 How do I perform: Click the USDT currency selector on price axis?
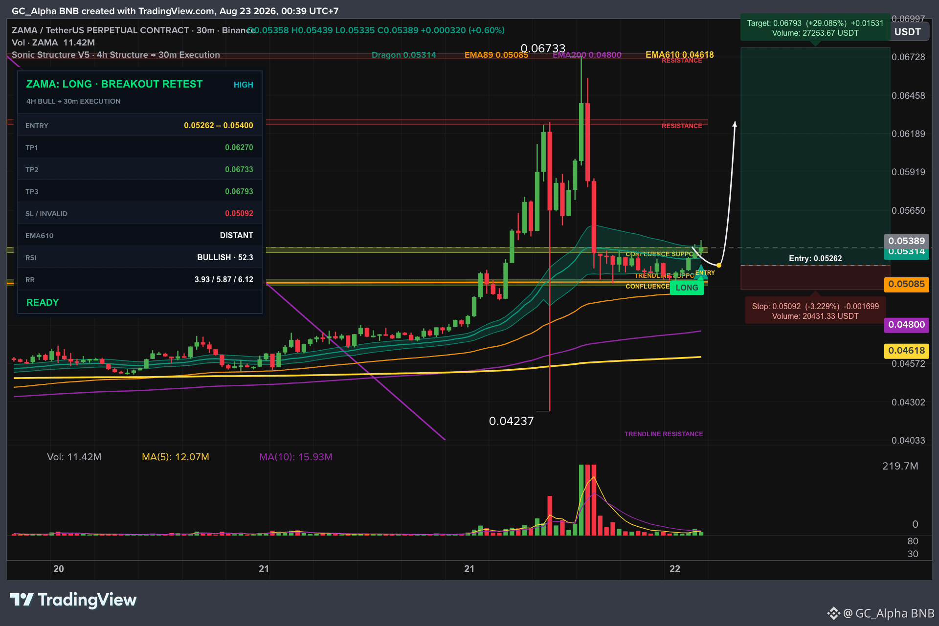pos(908,32)
